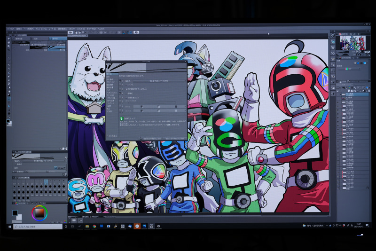Viewport: 376px width, 251px height.
Task: Open the expression color dropdown in Layer Property
Action: click(x=349, y=69)
